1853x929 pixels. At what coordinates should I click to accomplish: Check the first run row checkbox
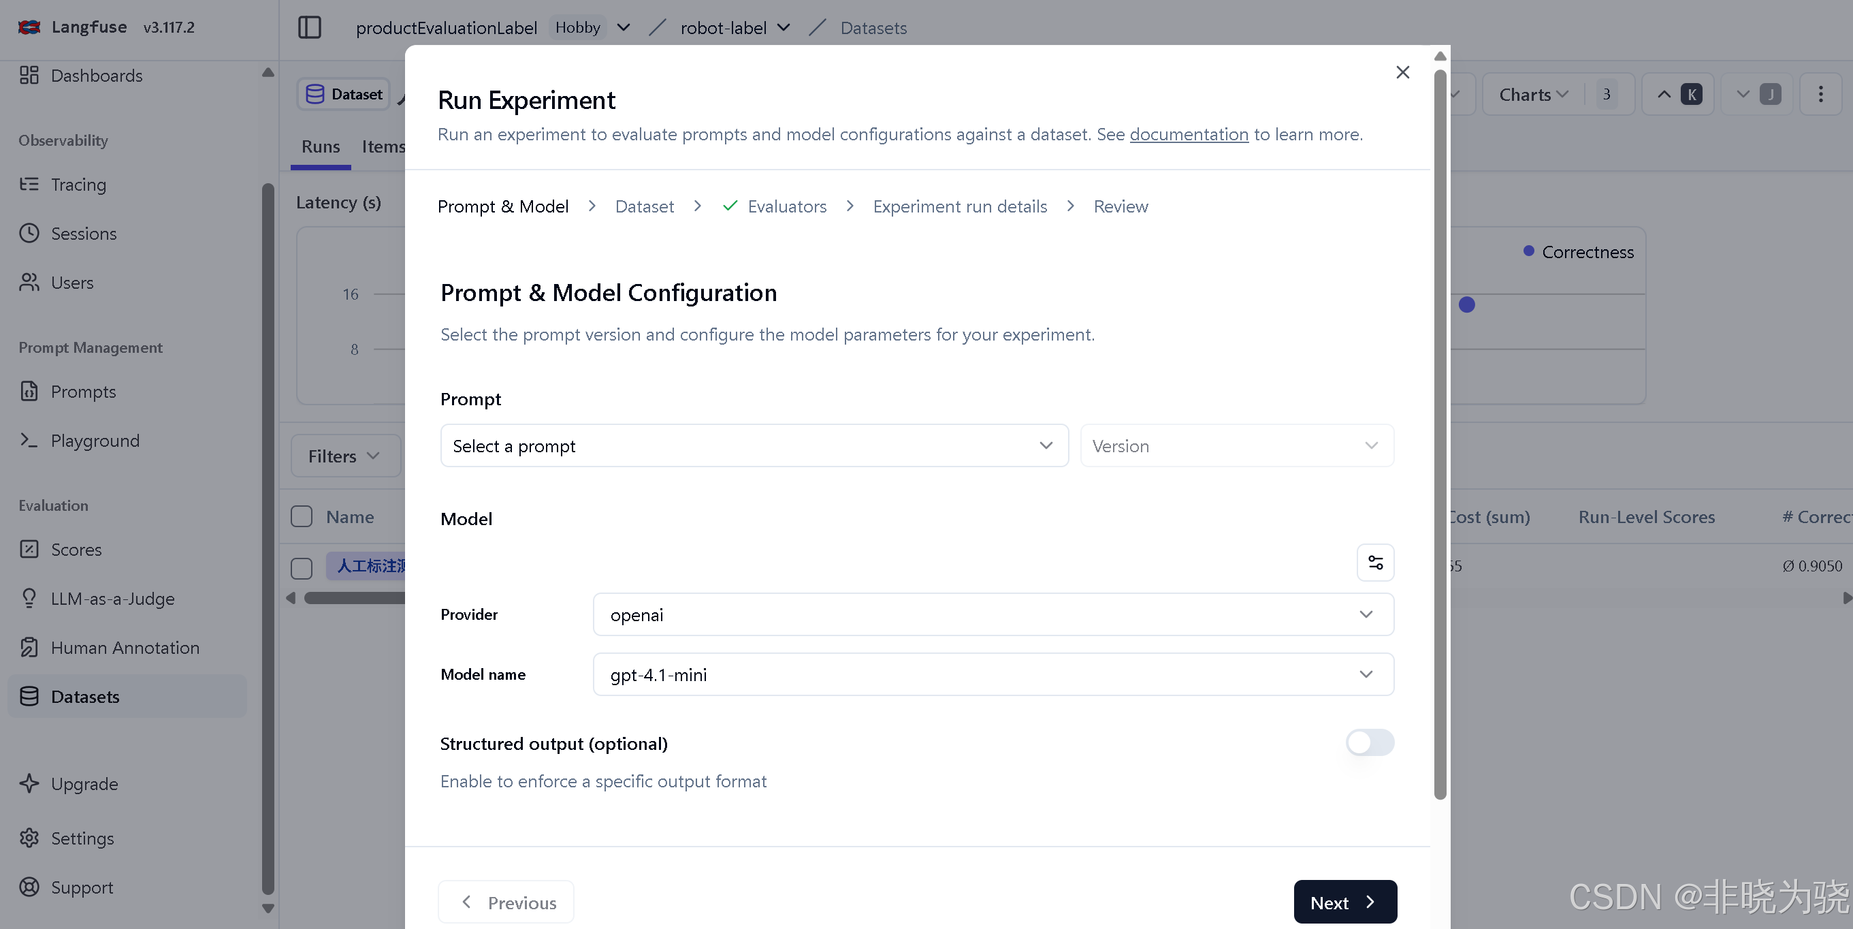pyautogui.click(x=302, y=567)
